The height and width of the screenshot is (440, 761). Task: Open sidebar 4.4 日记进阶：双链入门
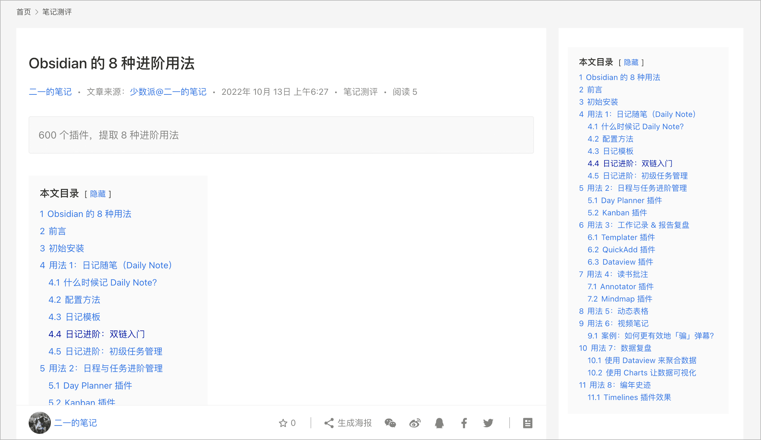(x=630, y=163)
